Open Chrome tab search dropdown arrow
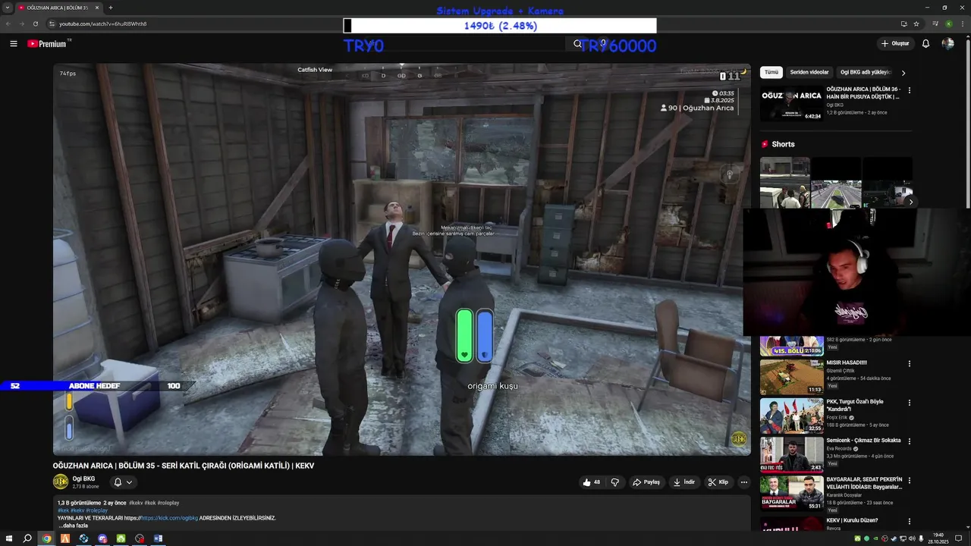This screenshot has width=971, height=546. tap(7, 8)
